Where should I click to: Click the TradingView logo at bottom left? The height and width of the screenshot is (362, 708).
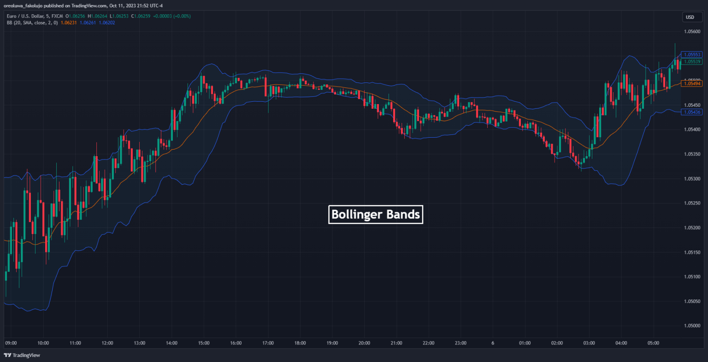point(22,355)
